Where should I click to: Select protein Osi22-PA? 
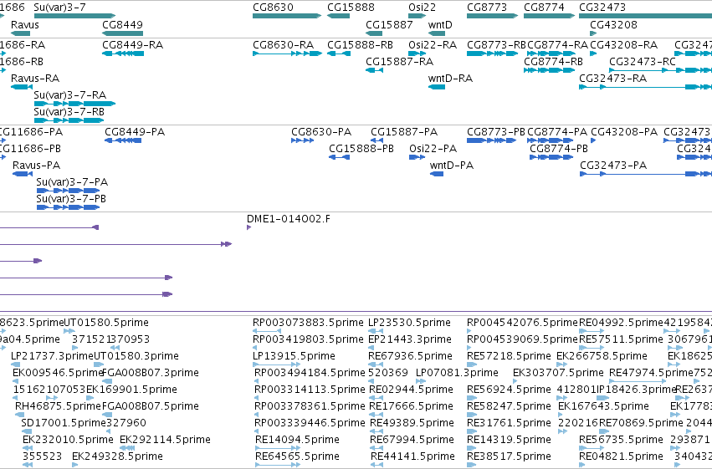pos(417,157)
